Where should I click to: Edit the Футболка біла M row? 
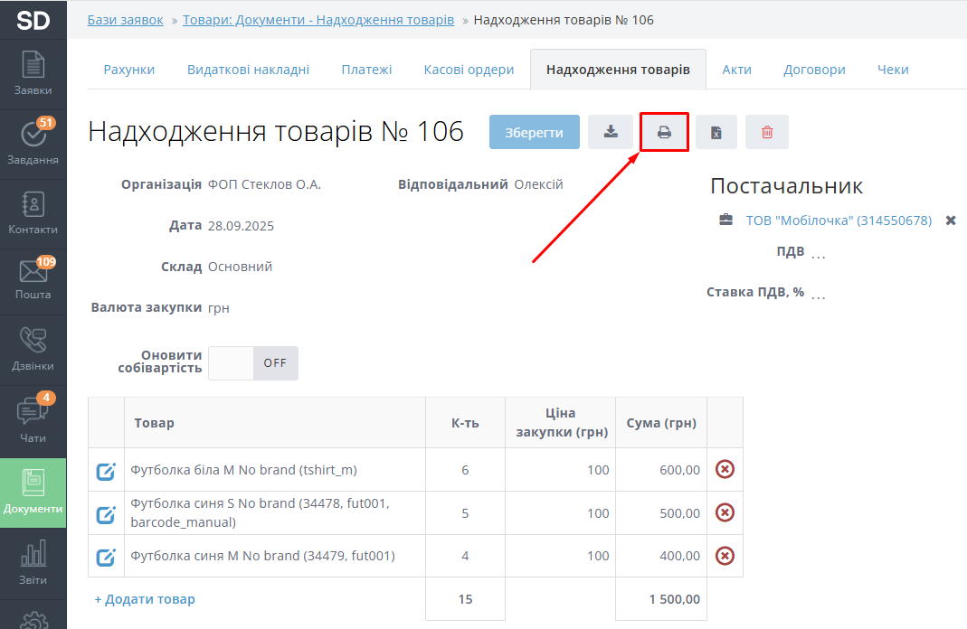point(106,471)
